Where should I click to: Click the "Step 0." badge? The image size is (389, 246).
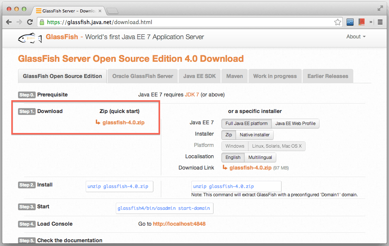(27, 95)
